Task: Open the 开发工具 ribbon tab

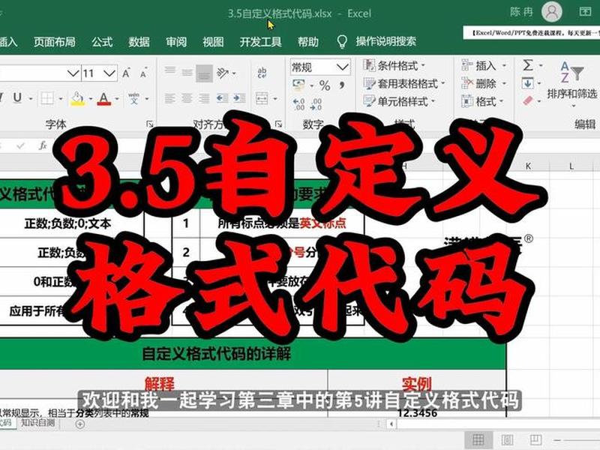Action: tap(260, 42)
